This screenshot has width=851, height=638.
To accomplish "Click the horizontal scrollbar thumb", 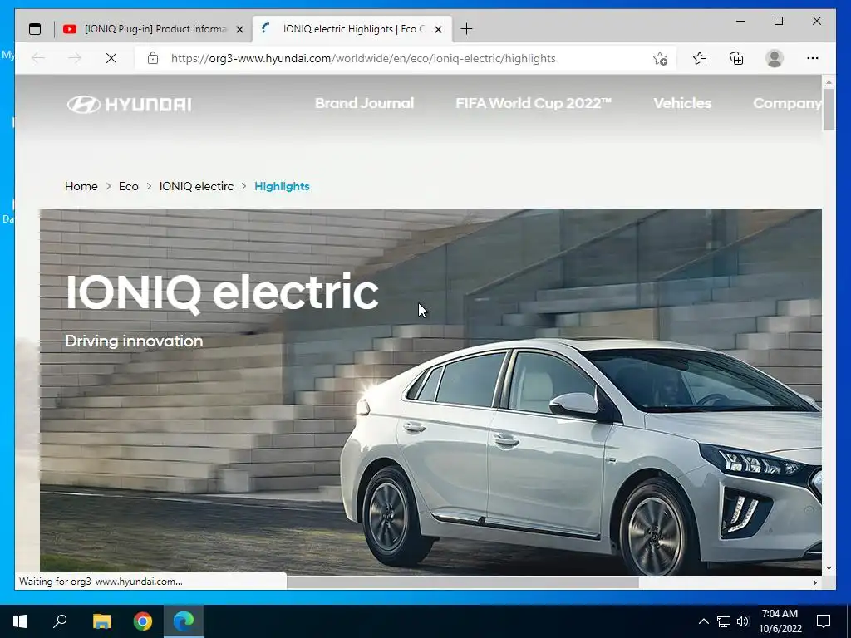I will tap(462, 582).
